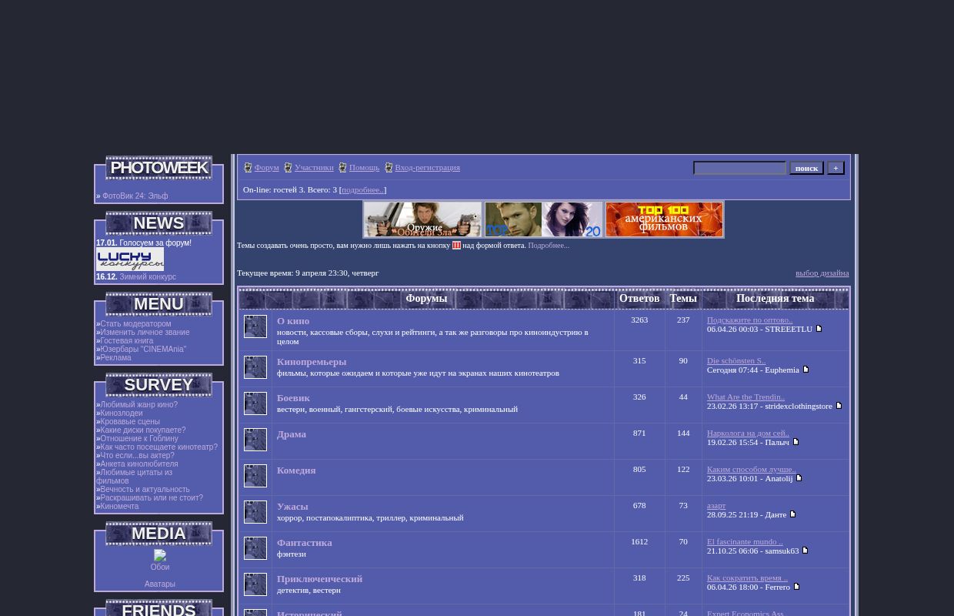
Task: Click the forum icon beside О кино
Action: tap(255, 326)
